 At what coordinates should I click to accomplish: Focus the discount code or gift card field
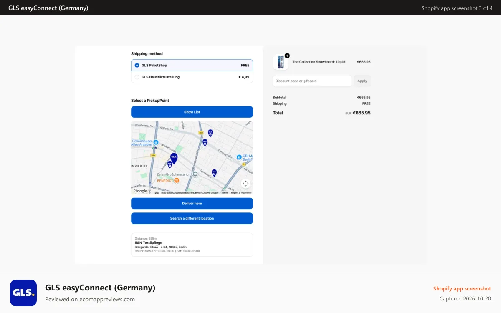pyautogui.click(x=312, y=81)
